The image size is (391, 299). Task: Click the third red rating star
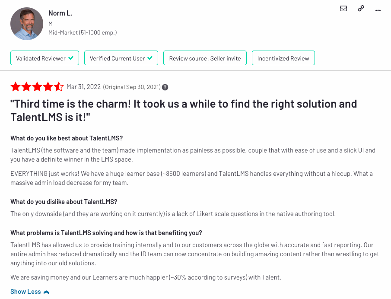pos(37,87)
